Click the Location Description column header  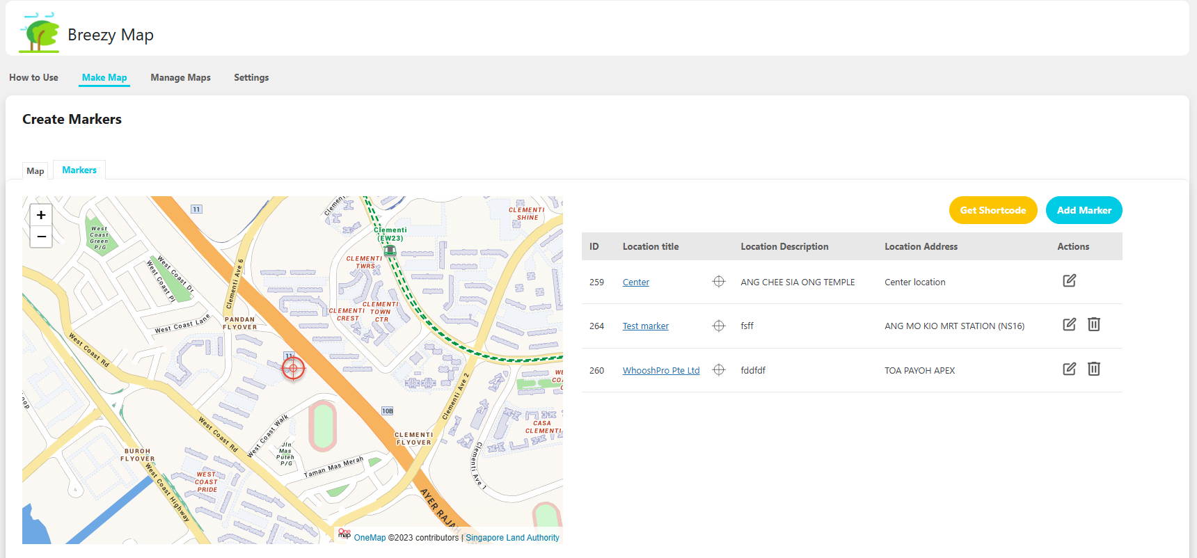[784, 246]
